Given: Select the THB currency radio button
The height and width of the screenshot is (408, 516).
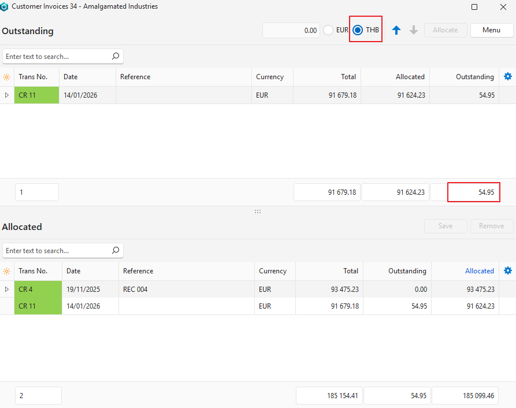Looking at the screenshot, I should 358,30.
